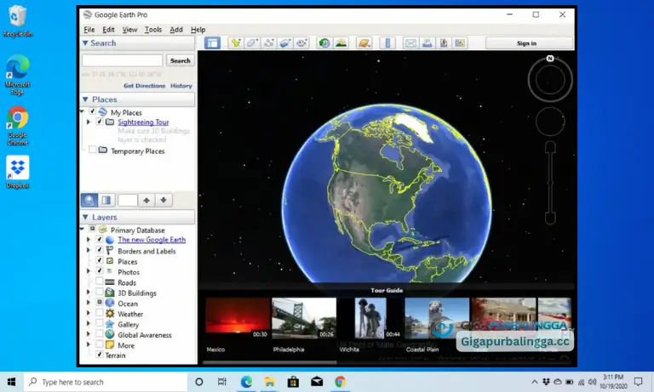Click the magnifier search-places button in Places panel

(x=89, y=201)
